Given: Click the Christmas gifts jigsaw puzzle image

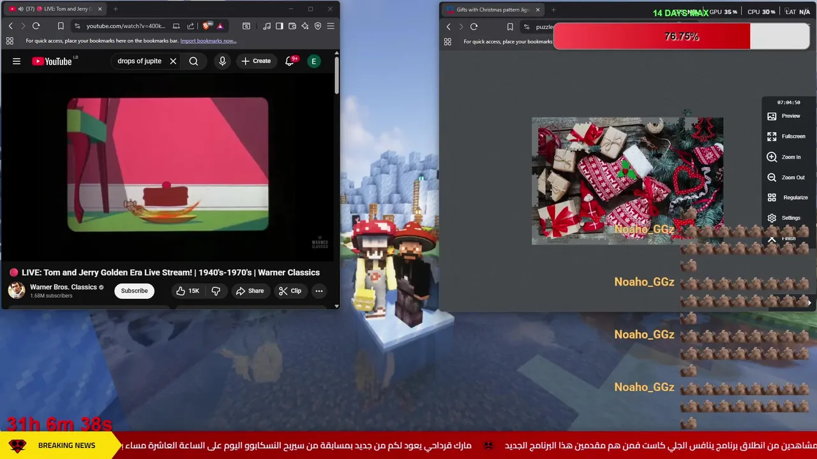Looking at the screenshot, I should 627,181.
